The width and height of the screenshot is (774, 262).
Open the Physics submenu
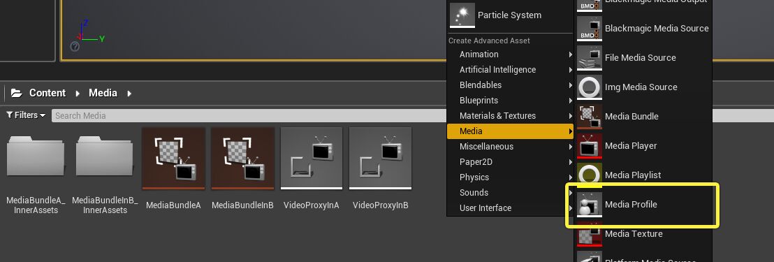pos(510,177)
